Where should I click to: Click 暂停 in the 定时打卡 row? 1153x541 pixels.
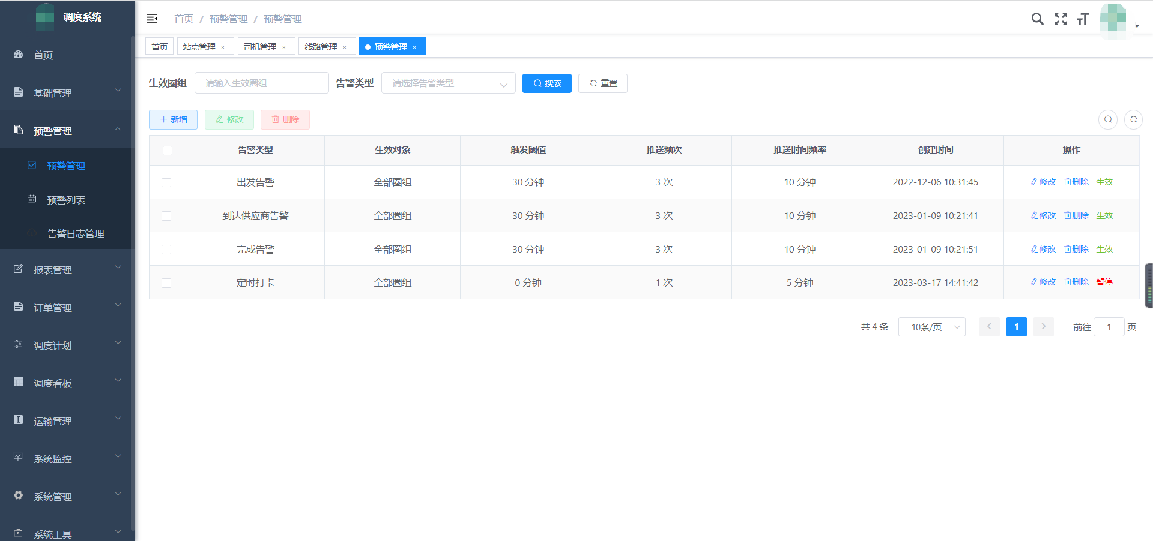point(1104,282)
